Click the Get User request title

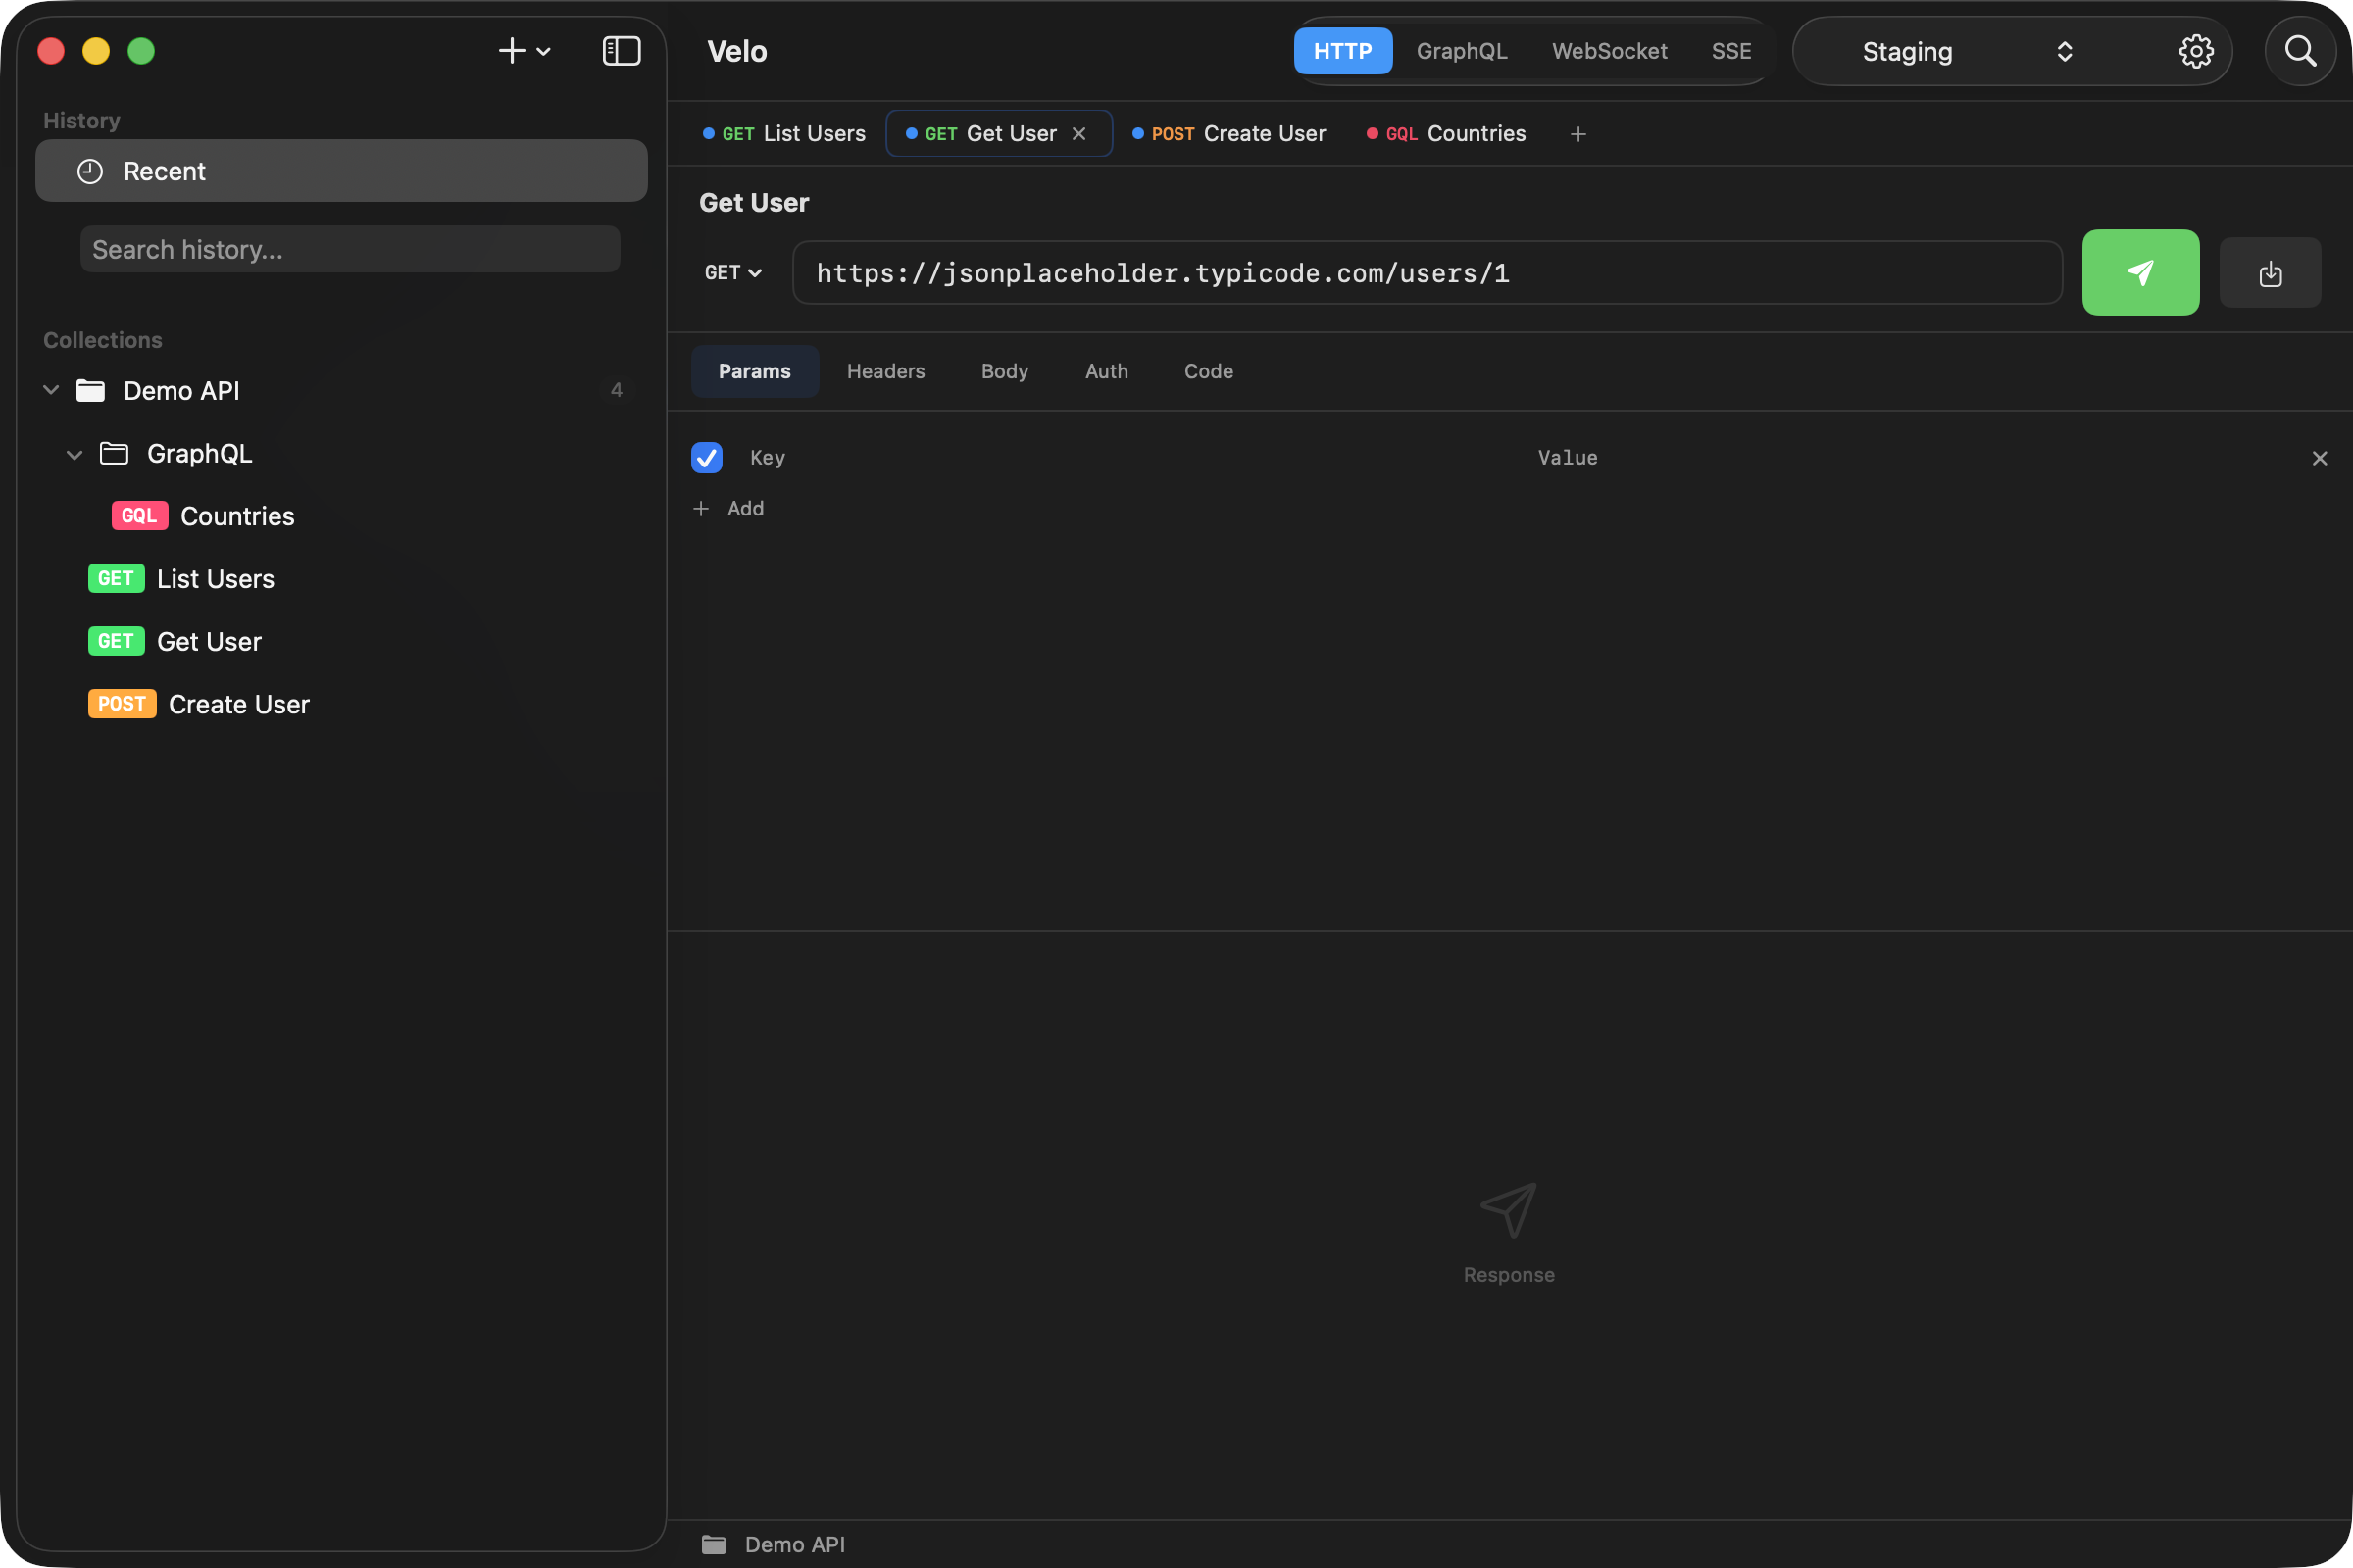click(x=753, y=203)
